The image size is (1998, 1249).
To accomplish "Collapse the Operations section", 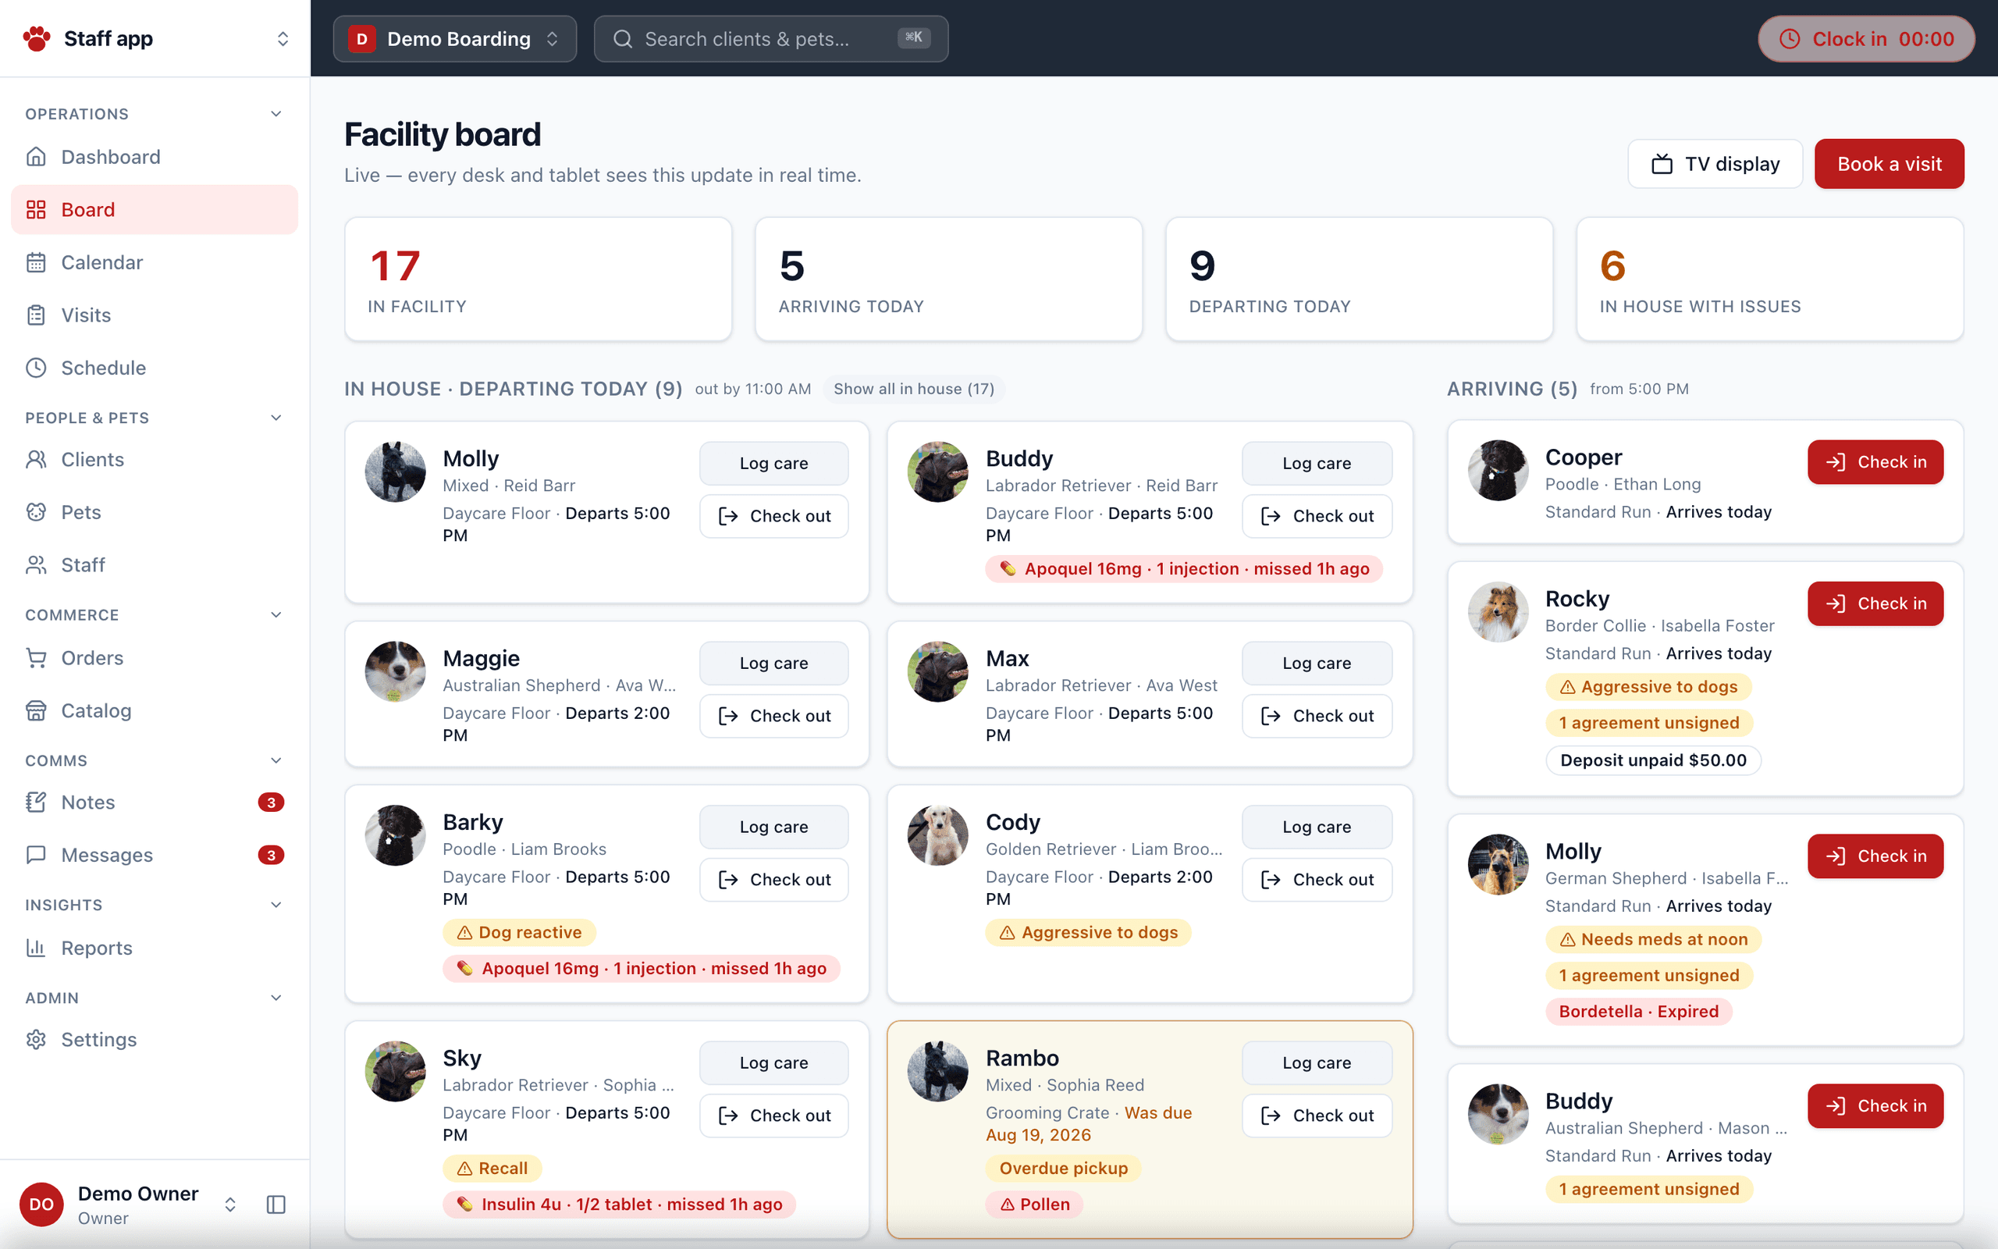I will (276, 114).
